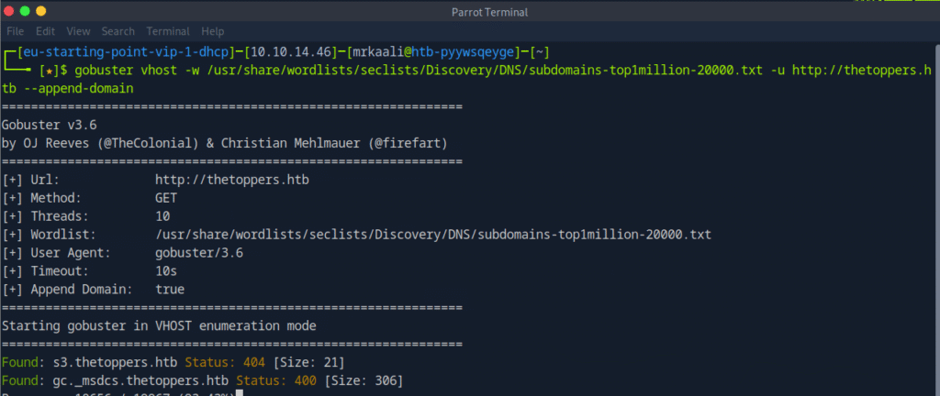Click the Wordlist path in the settings output
940x396 pixels.
(433, 234)
